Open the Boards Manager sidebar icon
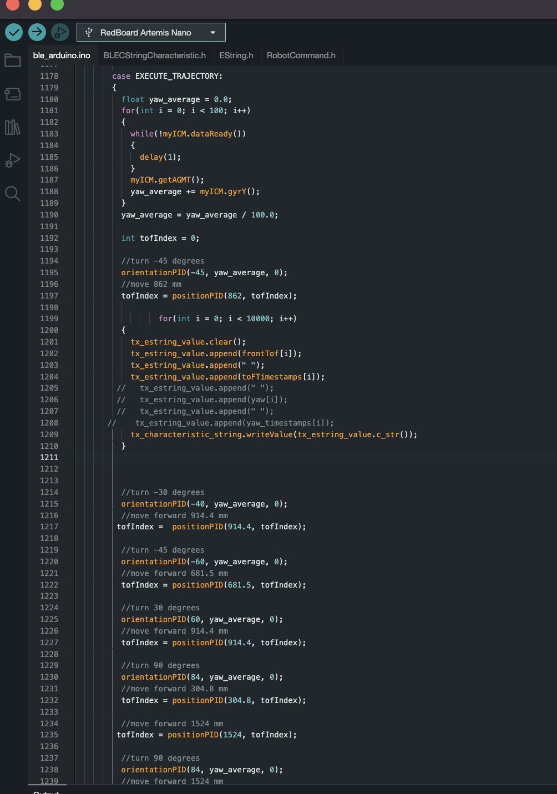This screenshot has width=557, height=794. pyautogui.click(x=13, y=94)
